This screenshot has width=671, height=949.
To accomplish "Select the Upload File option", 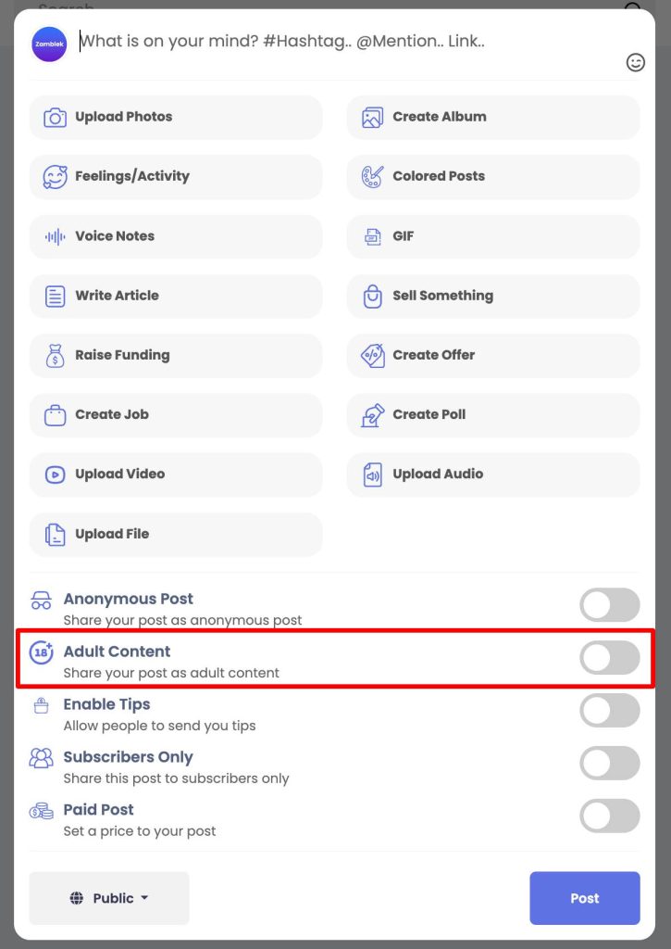I will 176,535.
